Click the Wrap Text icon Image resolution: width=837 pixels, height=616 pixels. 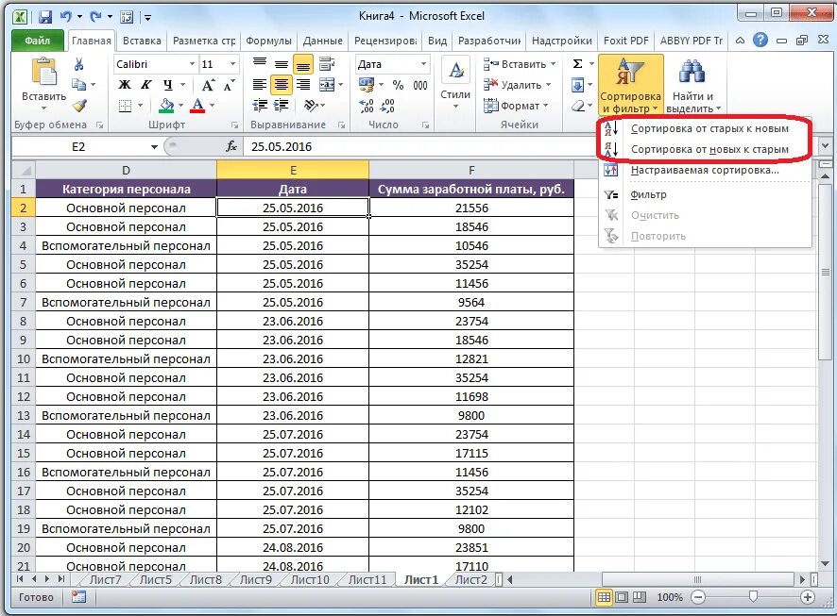326,64
